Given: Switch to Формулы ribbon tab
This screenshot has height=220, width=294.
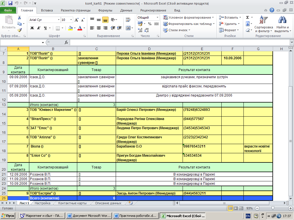Looking at the screenshot, I should click(x=105, y=10).
